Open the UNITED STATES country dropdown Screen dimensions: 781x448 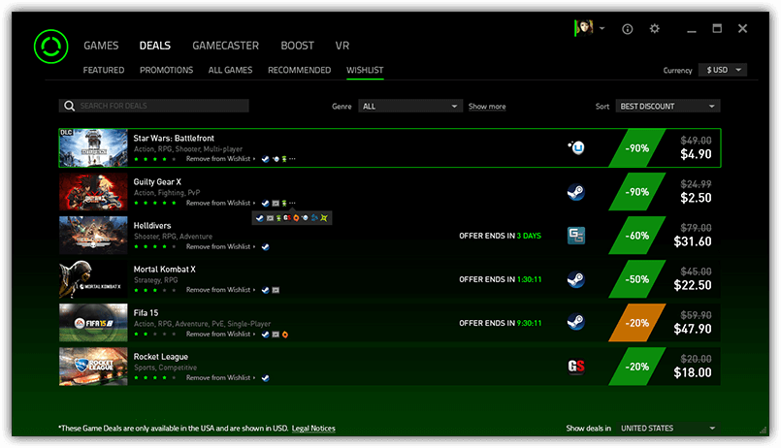point(667,428)
